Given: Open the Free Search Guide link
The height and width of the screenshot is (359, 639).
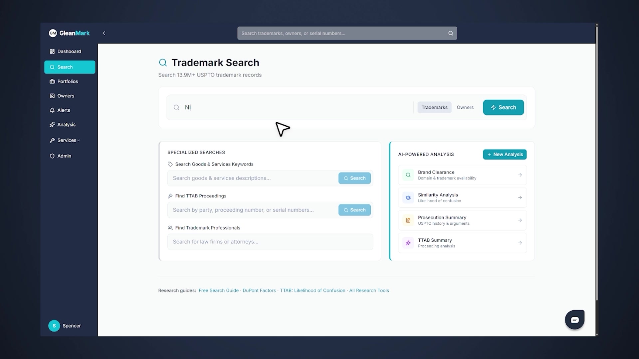Looking at the screenshot, I should [218, 290].
